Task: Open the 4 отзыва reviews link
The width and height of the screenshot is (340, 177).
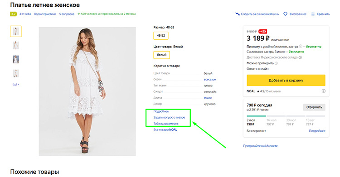Action: (25, 14)
